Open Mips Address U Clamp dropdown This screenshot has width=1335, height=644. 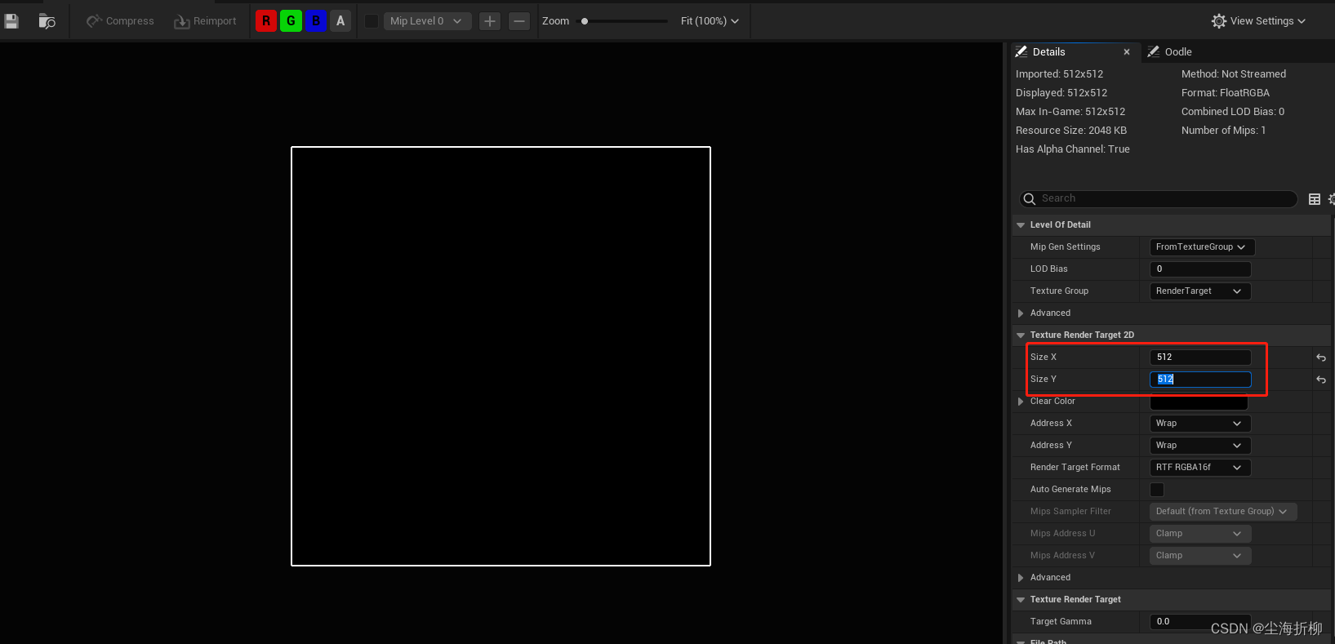(x=1200, y=534)
